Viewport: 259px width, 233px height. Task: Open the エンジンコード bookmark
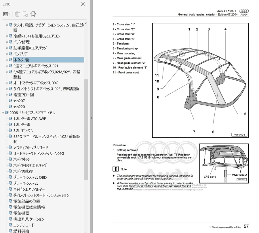pyautogui.click(x=24, y=225)
